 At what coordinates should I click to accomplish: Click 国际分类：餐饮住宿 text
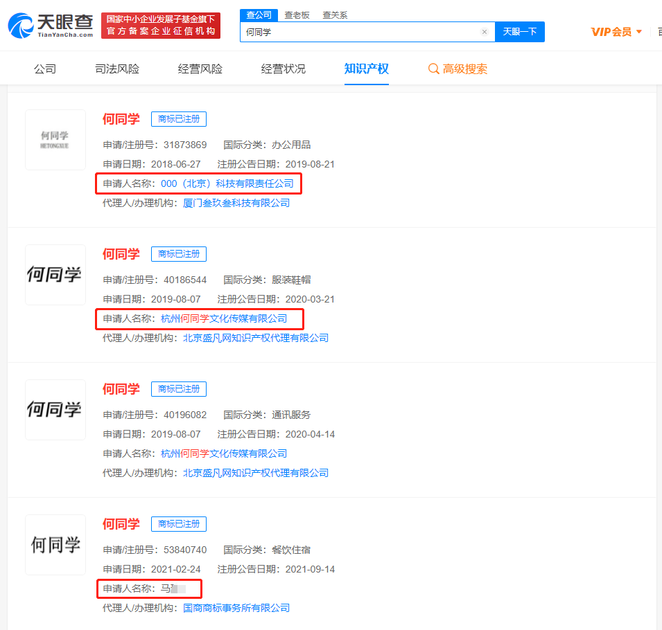[267, 550]
